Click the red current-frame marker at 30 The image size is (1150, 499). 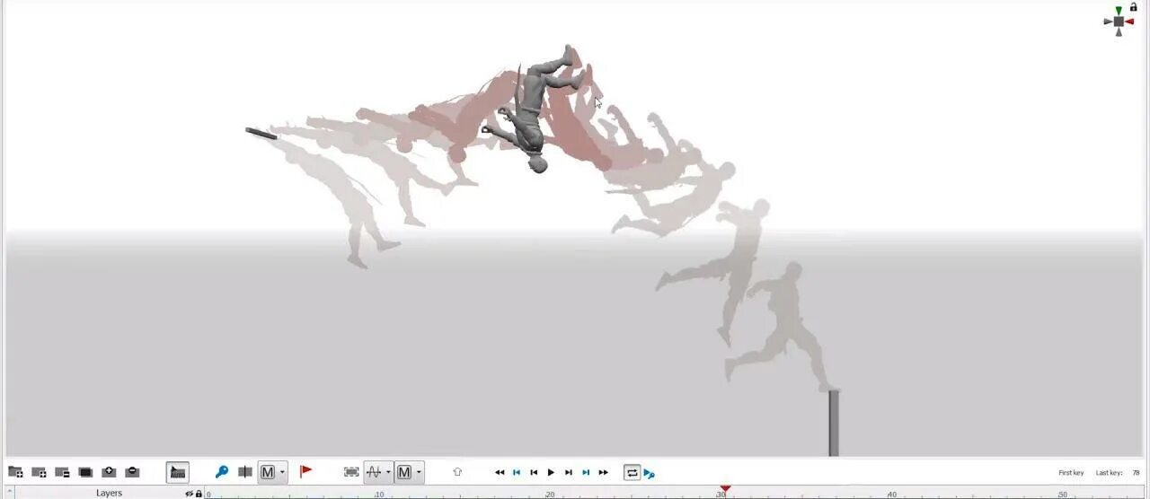725,489
